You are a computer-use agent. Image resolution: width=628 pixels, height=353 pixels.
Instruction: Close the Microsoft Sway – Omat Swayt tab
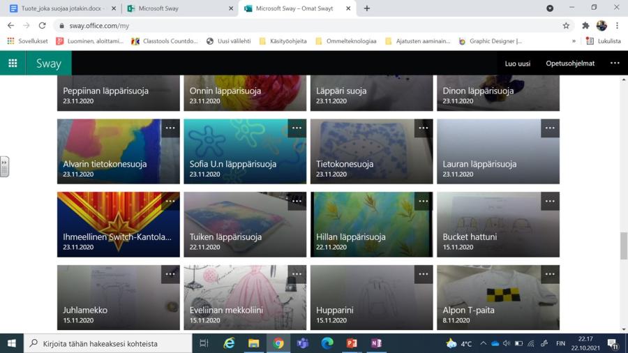[348, 8]
